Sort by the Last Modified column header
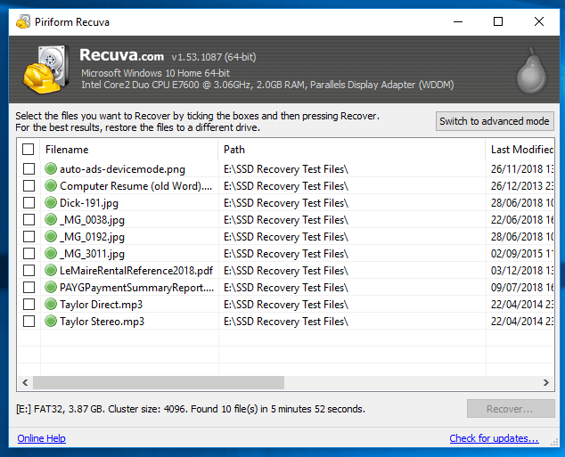The height and width of the screenshot is (457, 565). tap(520, 150)
